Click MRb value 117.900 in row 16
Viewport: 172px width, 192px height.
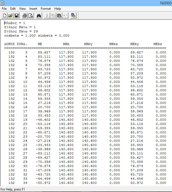[x=66, y=107]
